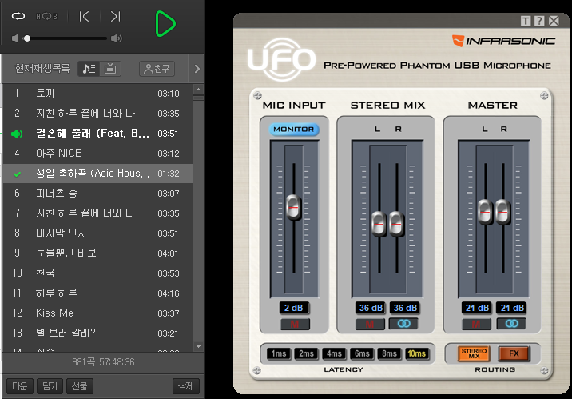Switch to the TV video list icon
Image resolution: width=572 pixels, height=399 pixels.
110,69
